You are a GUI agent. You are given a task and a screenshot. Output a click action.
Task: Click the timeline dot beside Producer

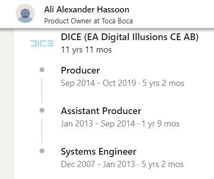pos(42,70)
